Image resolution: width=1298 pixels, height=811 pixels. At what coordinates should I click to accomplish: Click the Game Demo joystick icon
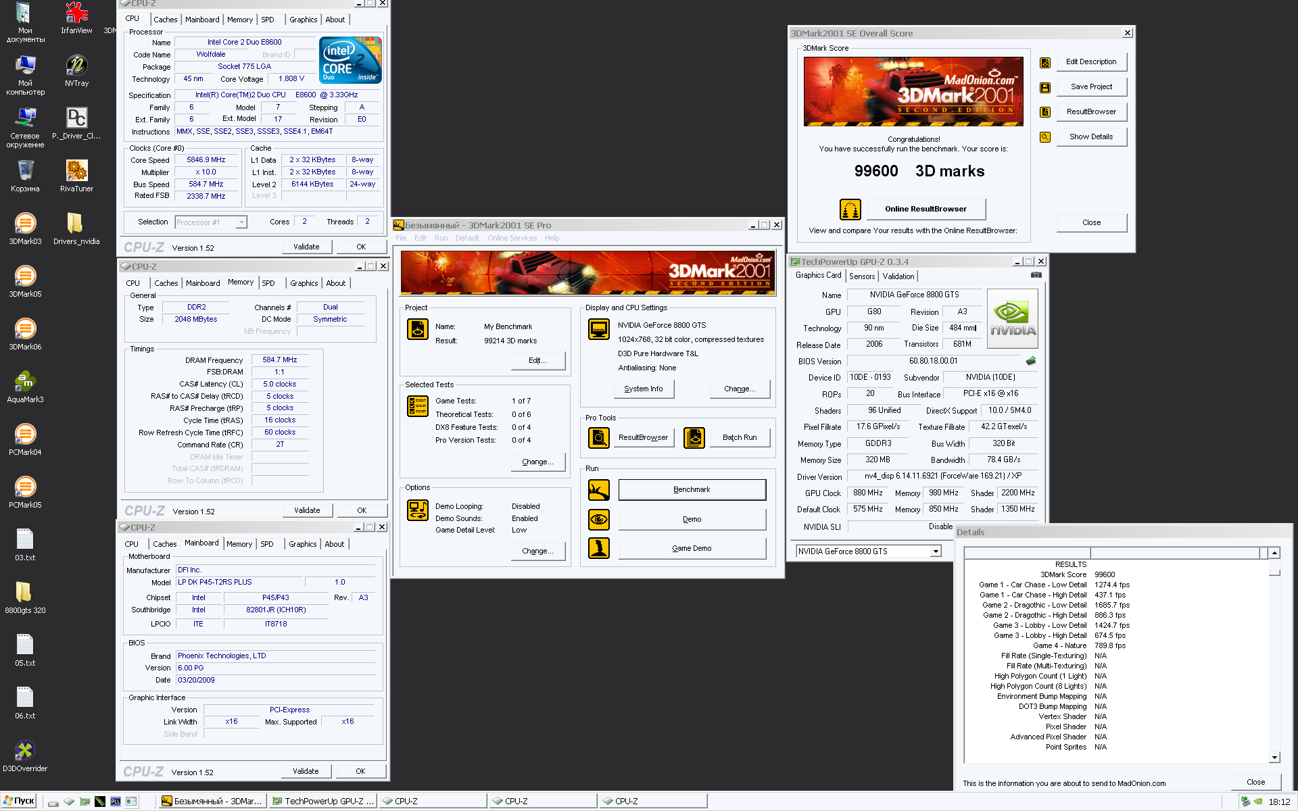click(599, 548)
